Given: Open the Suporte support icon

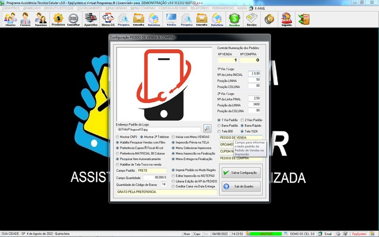Looking at the screenshot, I should 287,19.
